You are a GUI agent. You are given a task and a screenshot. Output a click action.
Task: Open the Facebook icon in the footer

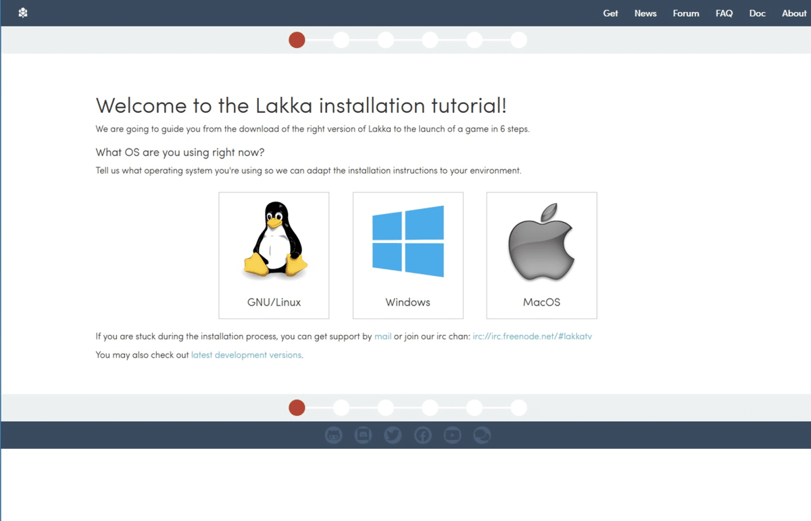coord(423,435)
